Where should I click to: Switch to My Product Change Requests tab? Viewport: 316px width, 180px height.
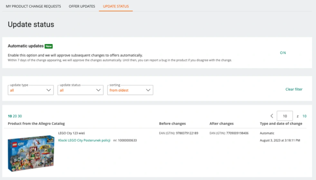pos(33,6)
